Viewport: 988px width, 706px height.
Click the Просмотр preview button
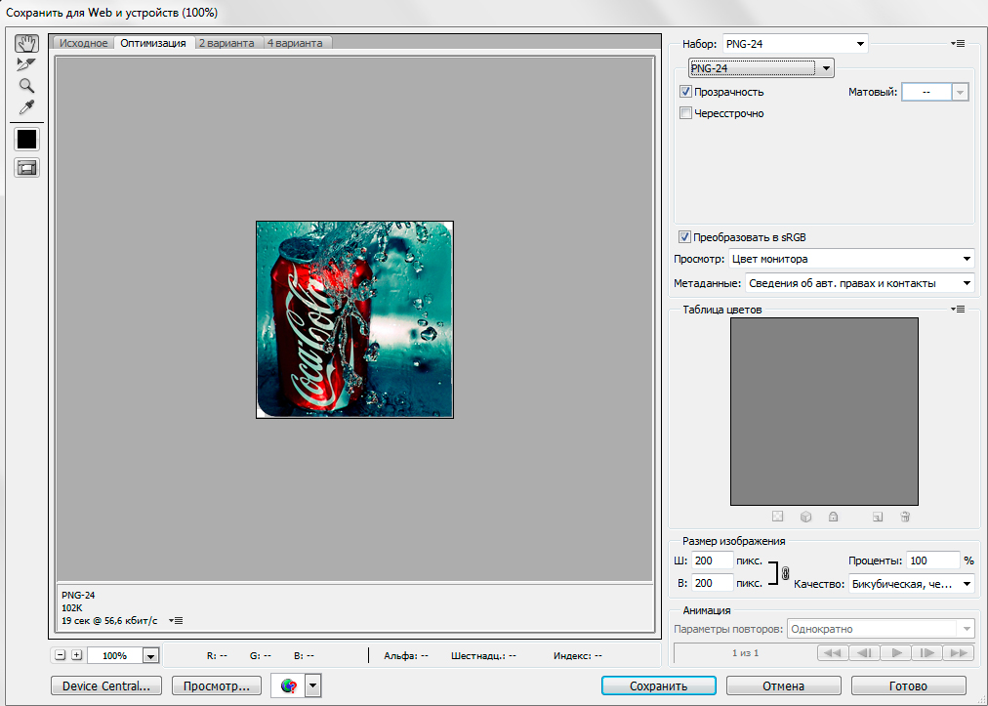(x=217, y=685)
